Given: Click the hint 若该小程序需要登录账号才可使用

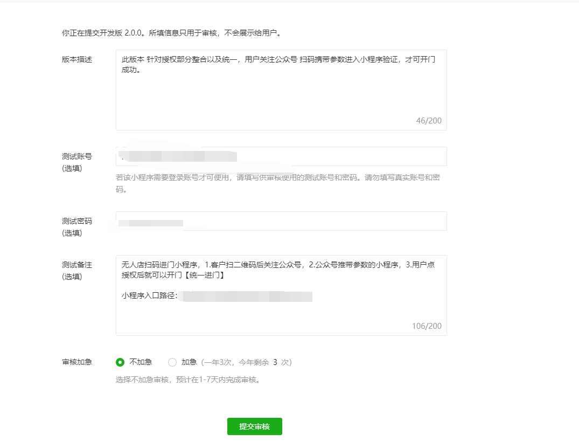Looking at the screenshot, I should click(x=278, y=183).
